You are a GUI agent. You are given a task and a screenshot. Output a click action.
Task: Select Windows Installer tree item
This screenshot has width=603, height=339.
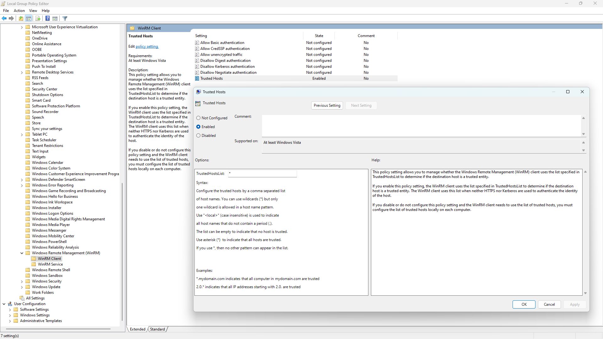click(46, 208)
